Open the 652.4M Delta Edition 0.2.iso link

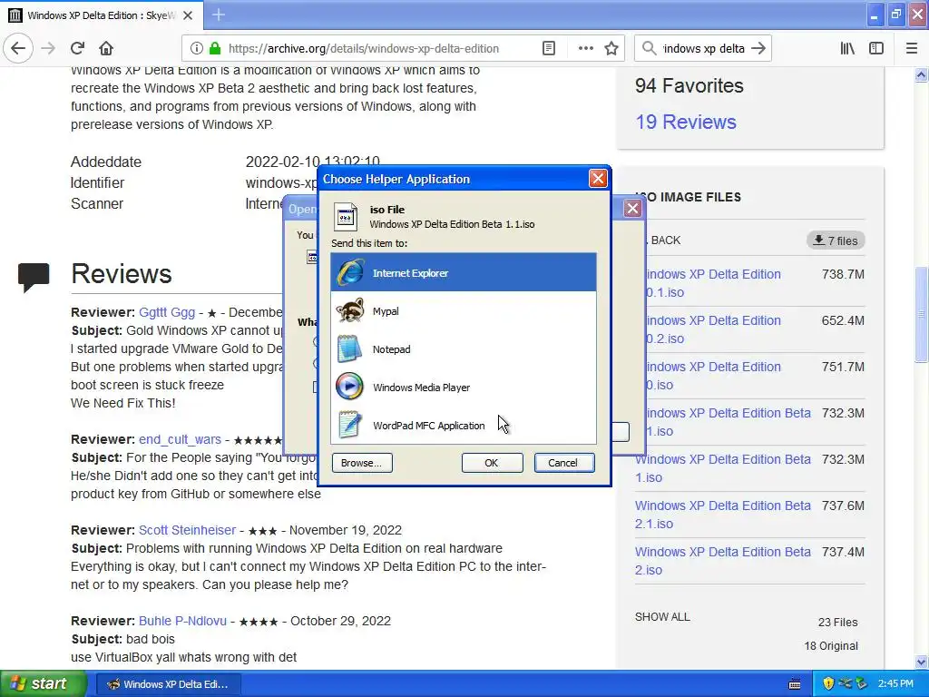click(712, 329)
